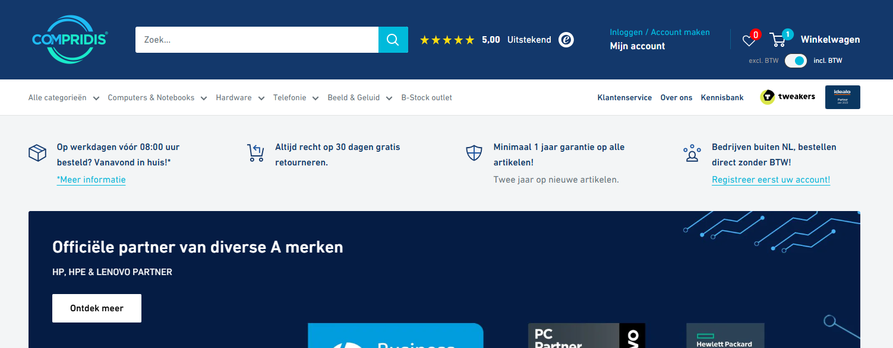893x348 pixels.
Task: Open the idealo Partner badge
Action: click(842, 97)
